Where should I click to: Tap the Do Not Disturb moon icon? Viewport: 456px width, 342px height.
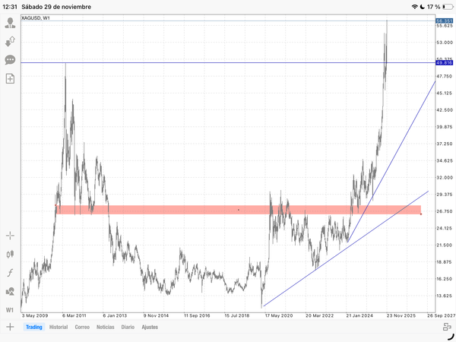click(x=423, y=7)
